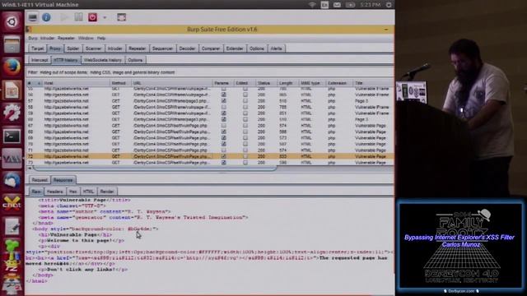Open the XChat icon in the dock
The height and width of the screenshot is (296, 527).
tap(12, 204)
